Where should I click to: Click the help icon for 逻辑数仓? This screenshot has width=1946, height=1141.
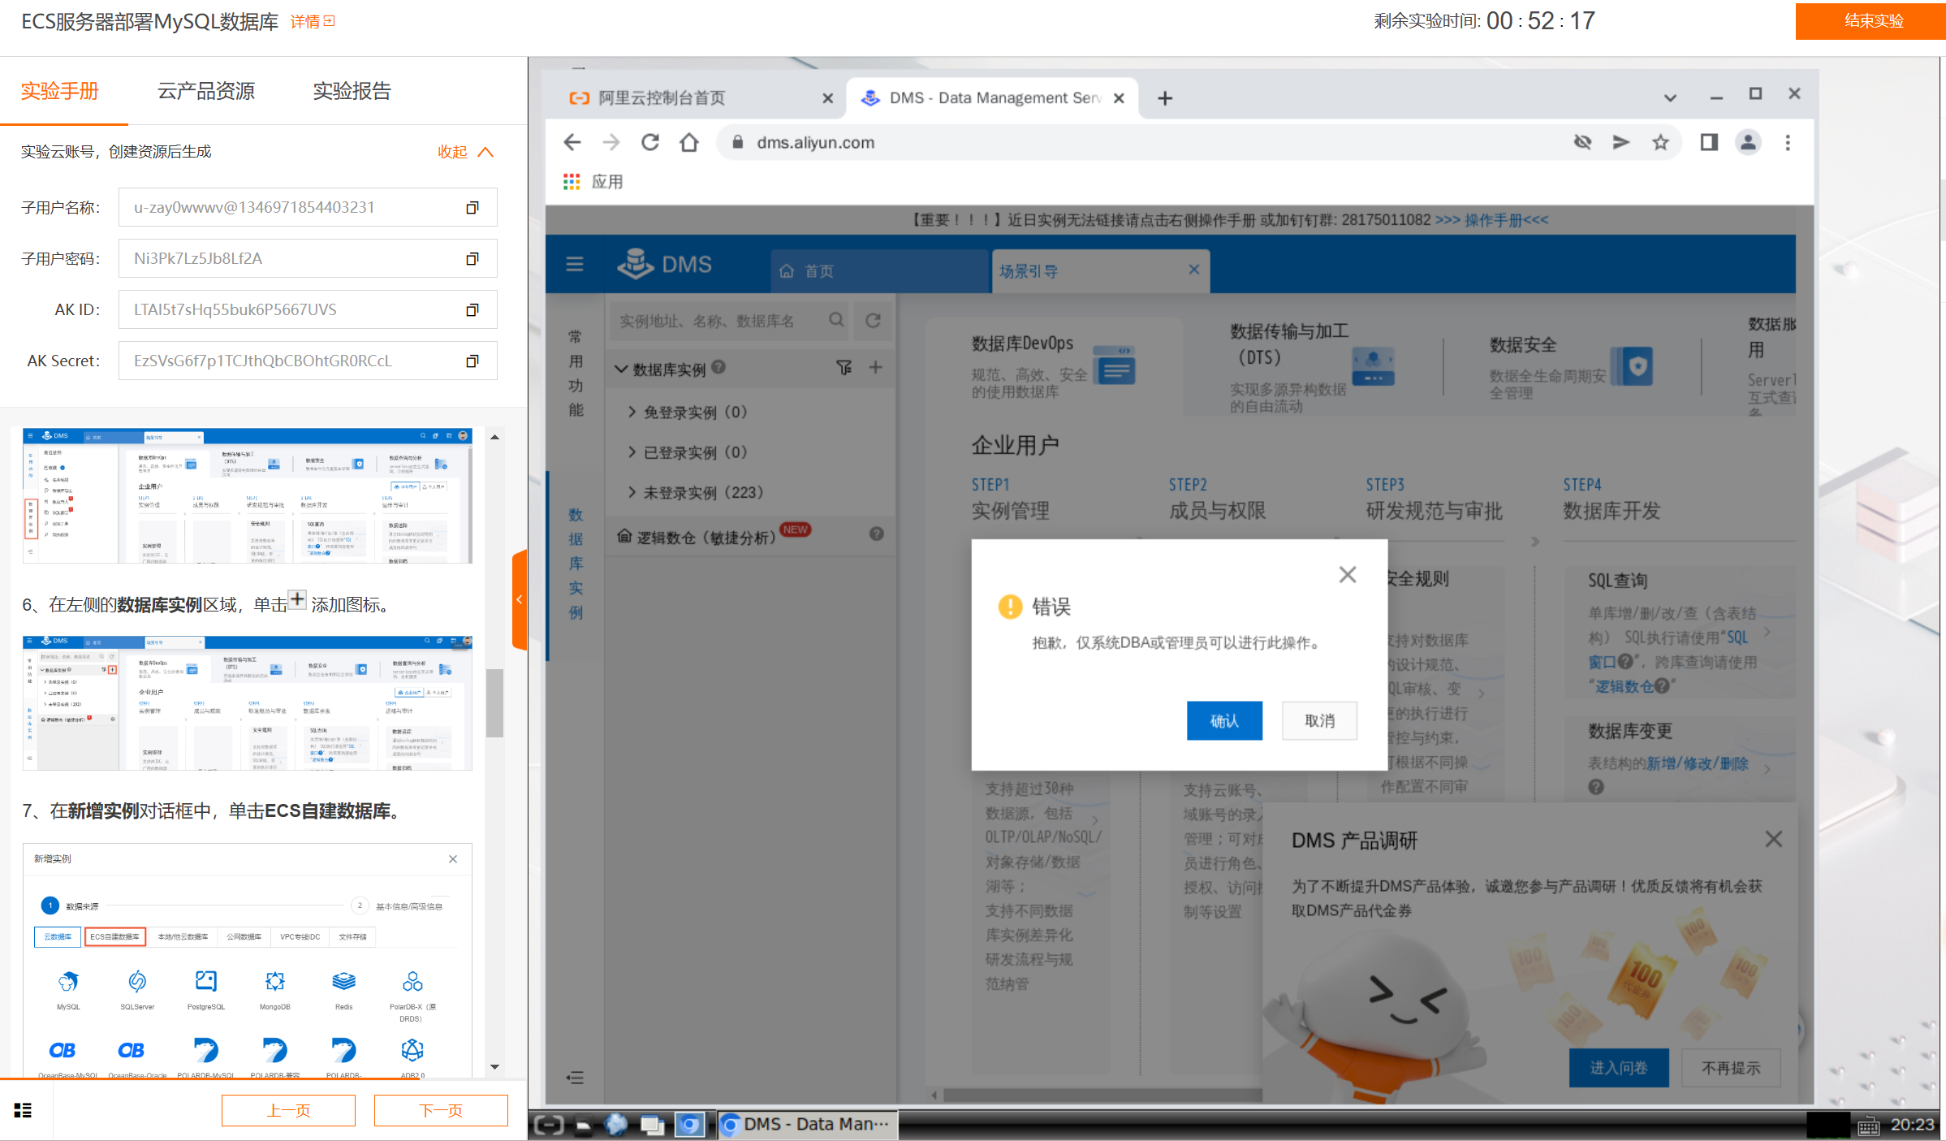[876, 534]
